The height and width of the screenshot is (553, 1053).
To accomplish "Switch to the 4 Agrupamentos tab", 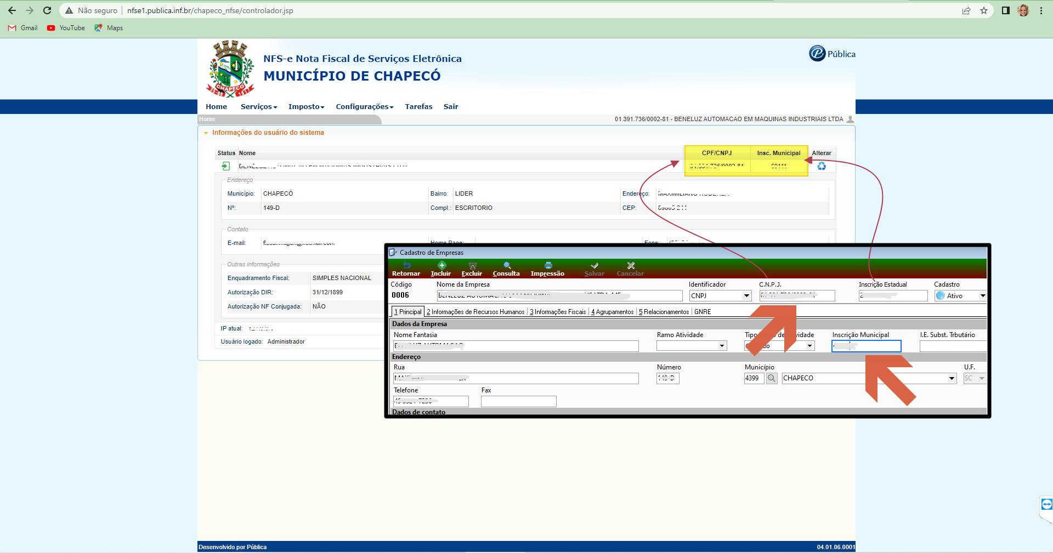I will click(612, 312).
